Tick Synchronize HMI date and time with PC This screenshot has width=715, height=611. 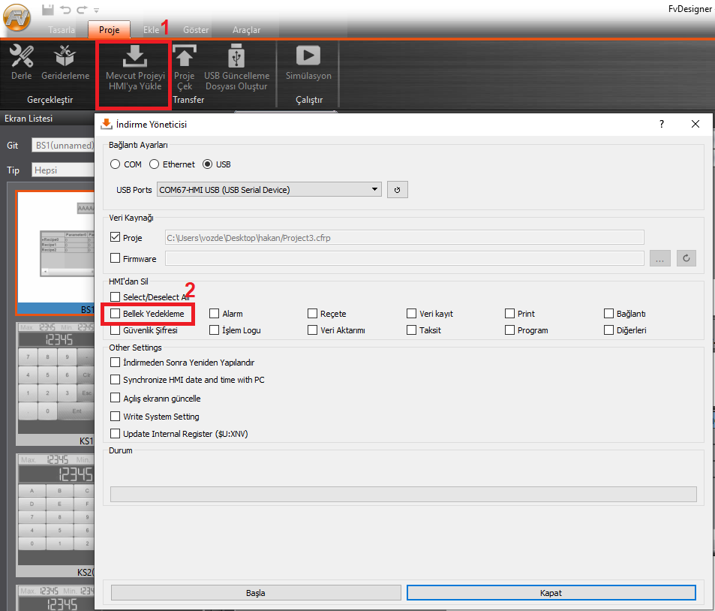click(x=116, y=381)
